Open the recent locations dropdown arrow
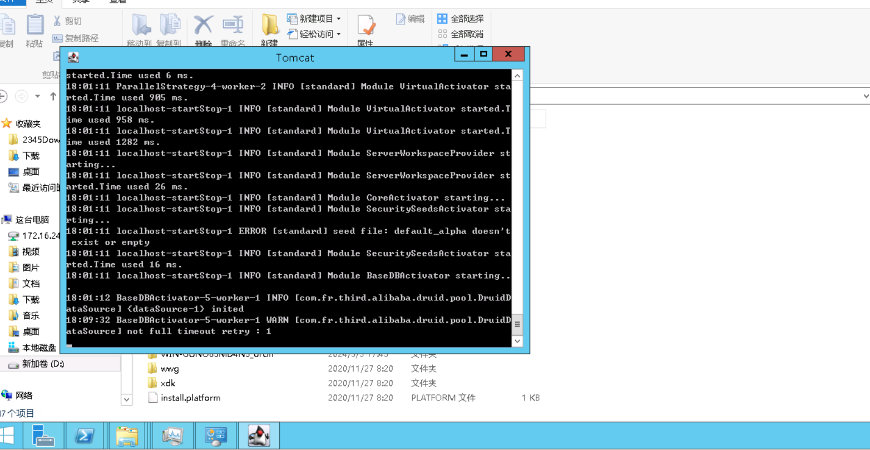This screenshot has height=450, width=870. tap(37, 96)
